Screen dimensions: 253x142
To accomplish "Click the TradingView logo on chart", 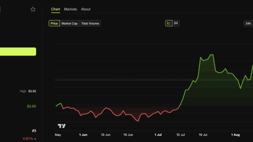I will 62,126.
